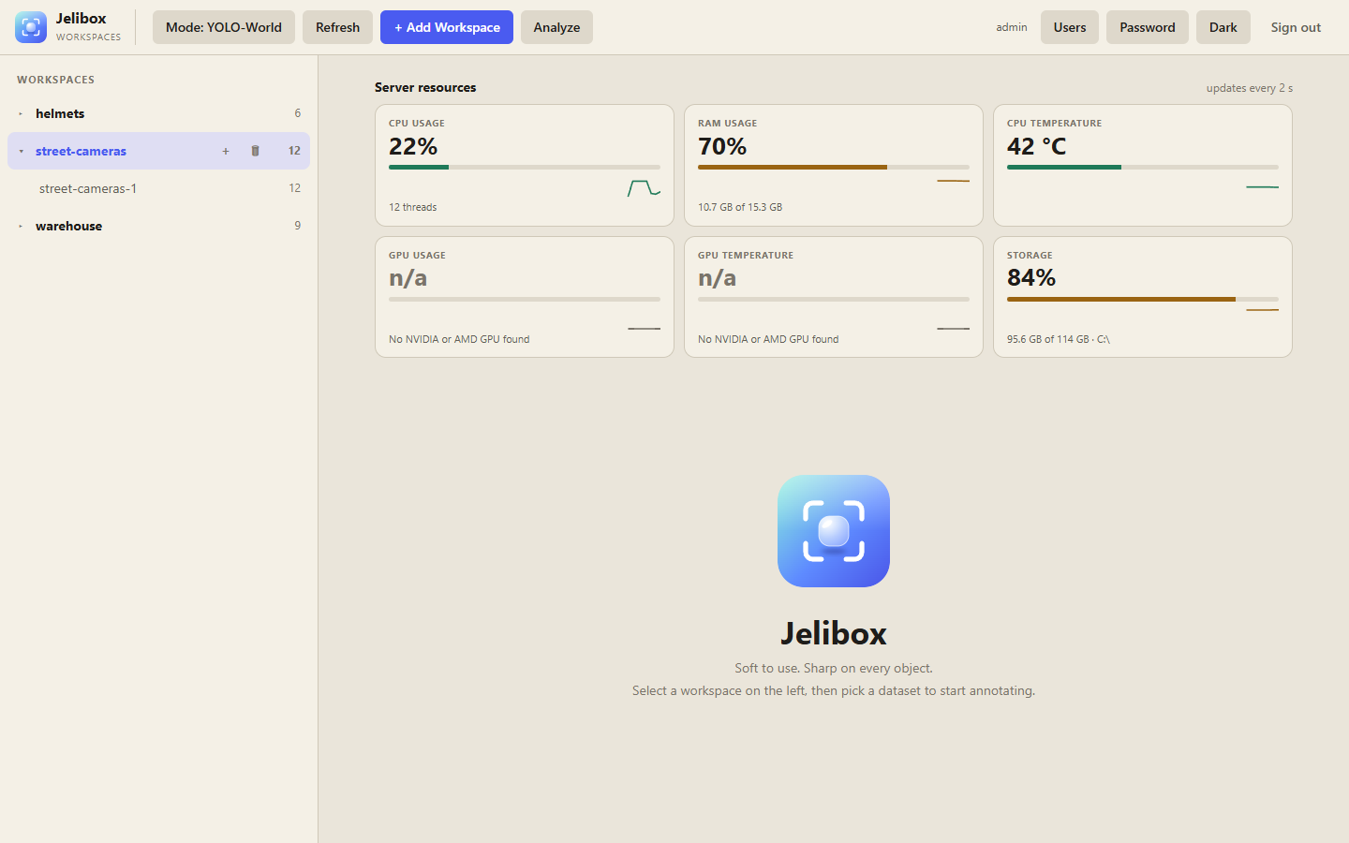This screenshot has height=843, width=1349.
Task: Expand the warehouse workspace arrow
Action: 21,226
